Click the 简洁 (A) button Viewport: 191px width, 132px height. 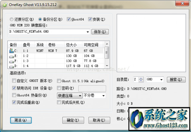[21, 120]
